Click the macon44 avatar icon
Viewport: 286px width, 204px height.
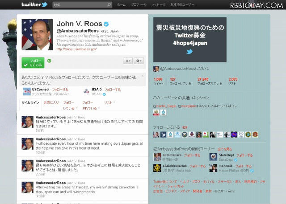click(213, 168)
